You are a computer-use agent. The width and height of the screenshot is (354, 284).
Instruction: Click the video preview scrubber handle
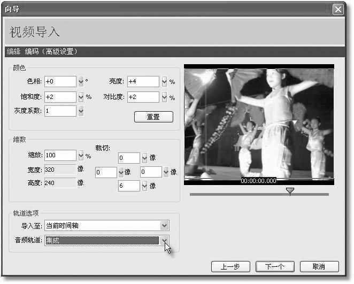[x=290, y=191]
